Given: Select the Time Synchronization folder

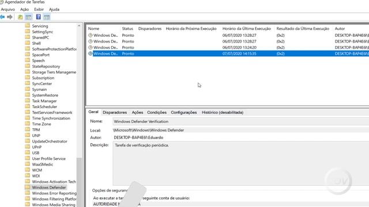Looking at the screenshot, I should [51, 118].
